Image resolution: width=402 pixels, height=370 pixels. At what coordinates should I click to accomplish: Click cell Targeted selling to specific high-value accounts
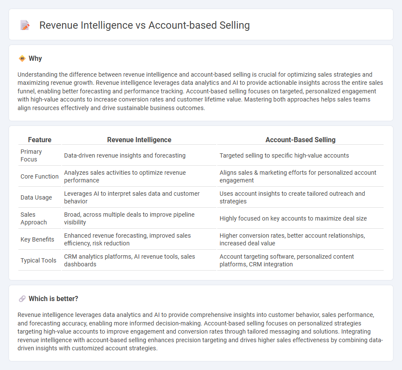click(x=301, y=155)
